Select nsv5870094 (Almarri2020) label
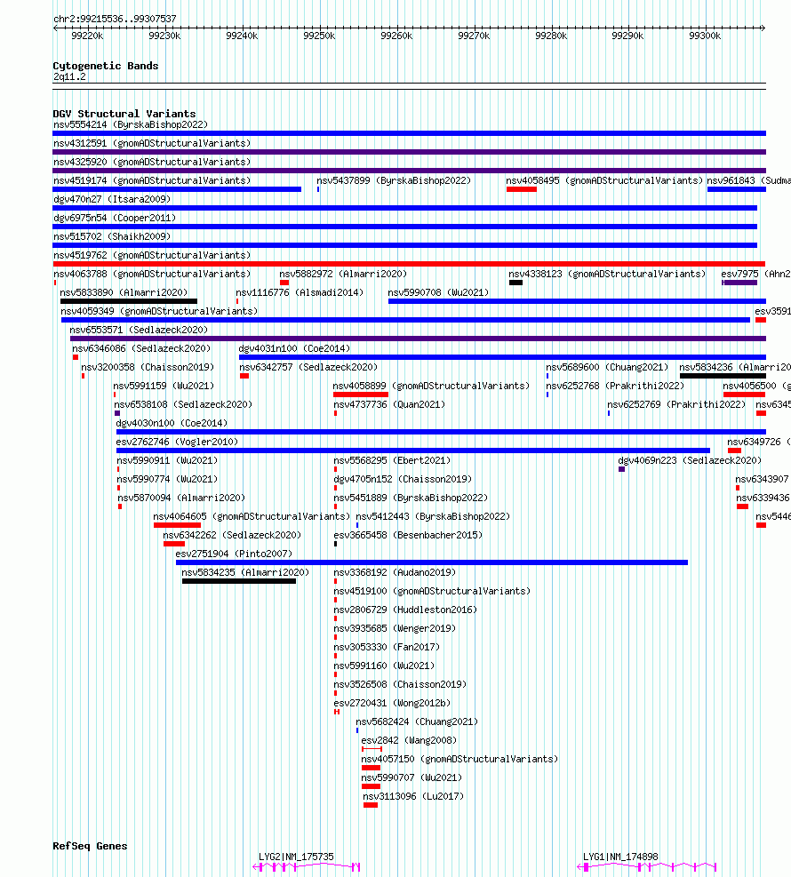This screenshot has height=877, width=791. [181, 498]
